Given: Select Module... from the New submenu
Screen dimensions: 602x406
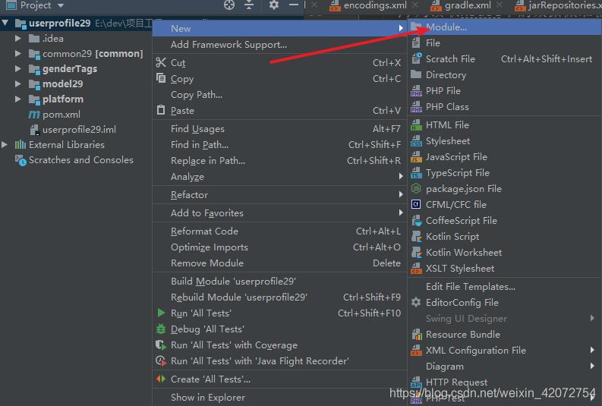Looking at the screenshot, I should (x=446, y=27).
